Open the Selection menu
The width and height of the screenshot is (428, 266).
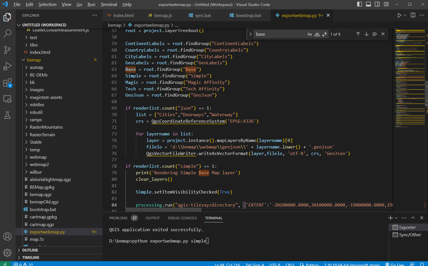pos(47,4)
